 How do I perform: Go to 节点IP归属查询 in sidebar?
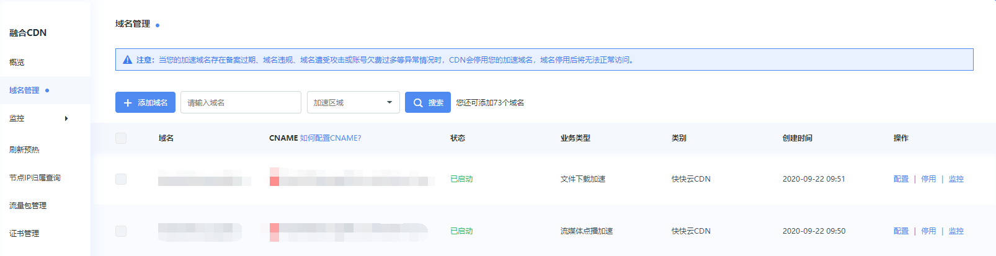click(35, 178)
